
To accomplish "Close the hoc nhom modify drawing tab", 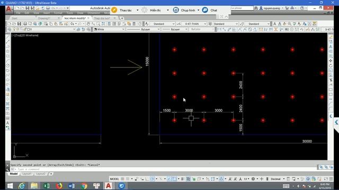I will pos(88,18).
